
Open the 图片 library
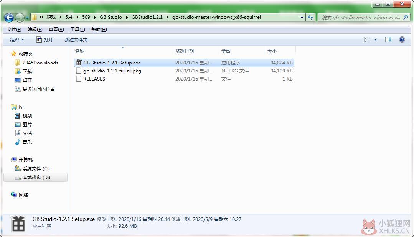tap(23, 125)
